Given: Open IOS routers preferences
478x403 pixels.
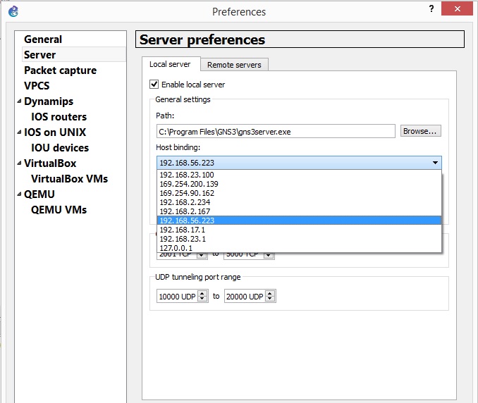Looking at the screenshot, I should point(59,117).
